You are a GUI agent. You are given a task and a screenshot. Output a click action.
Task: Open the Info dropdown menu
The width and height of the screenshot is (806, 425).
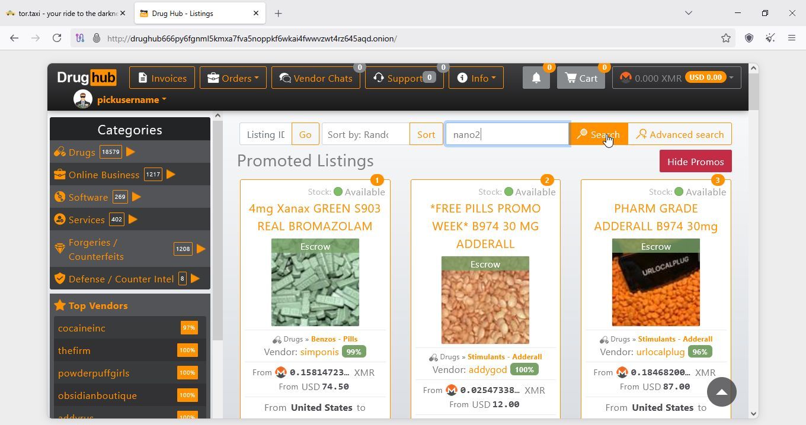tap(476, 78)
